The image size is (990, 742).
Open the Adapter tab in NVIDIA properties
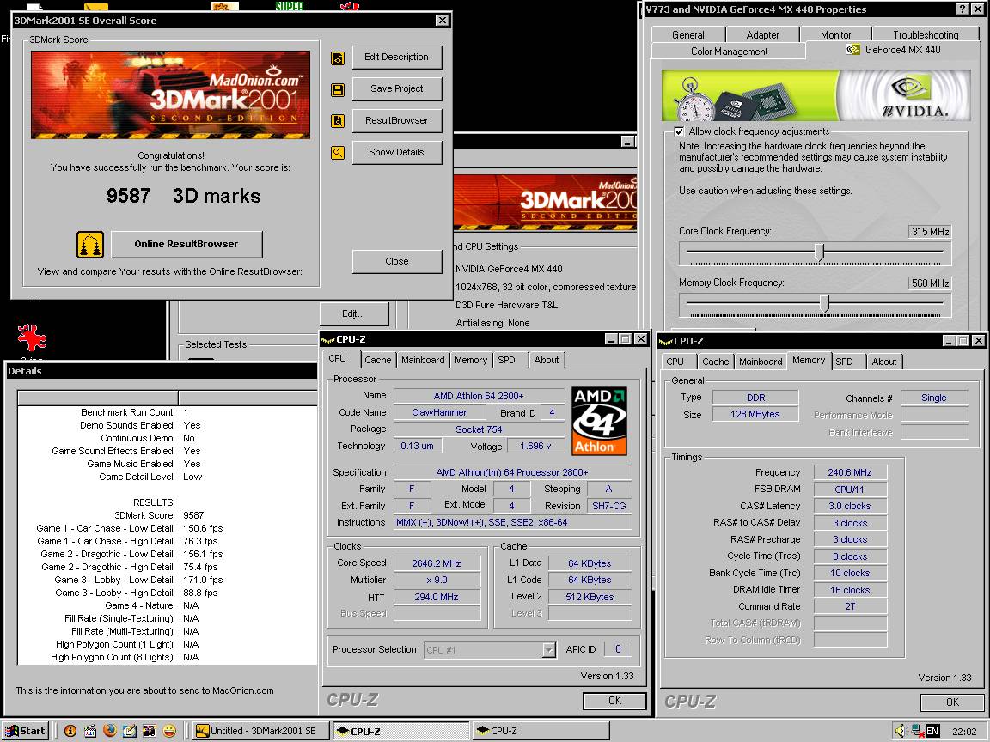point(763,35)
